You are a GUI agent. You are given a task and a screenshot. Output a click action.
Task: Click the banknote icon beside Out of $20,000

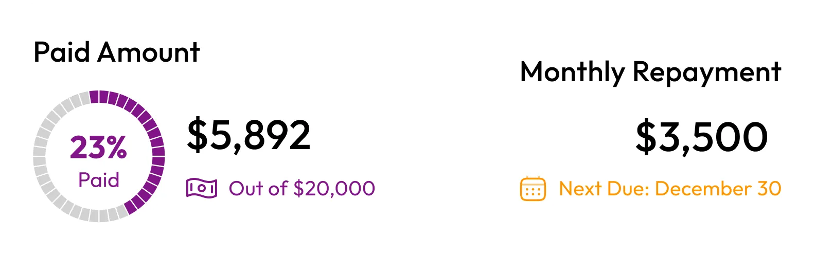[x=201, y=188]
